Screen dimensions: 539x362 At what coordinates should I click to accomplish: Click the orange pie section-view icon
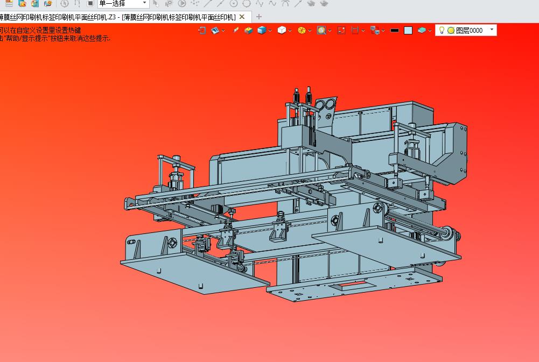point(302,31)
